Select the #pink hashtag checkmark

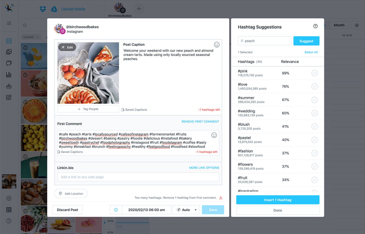pos(315,73)
